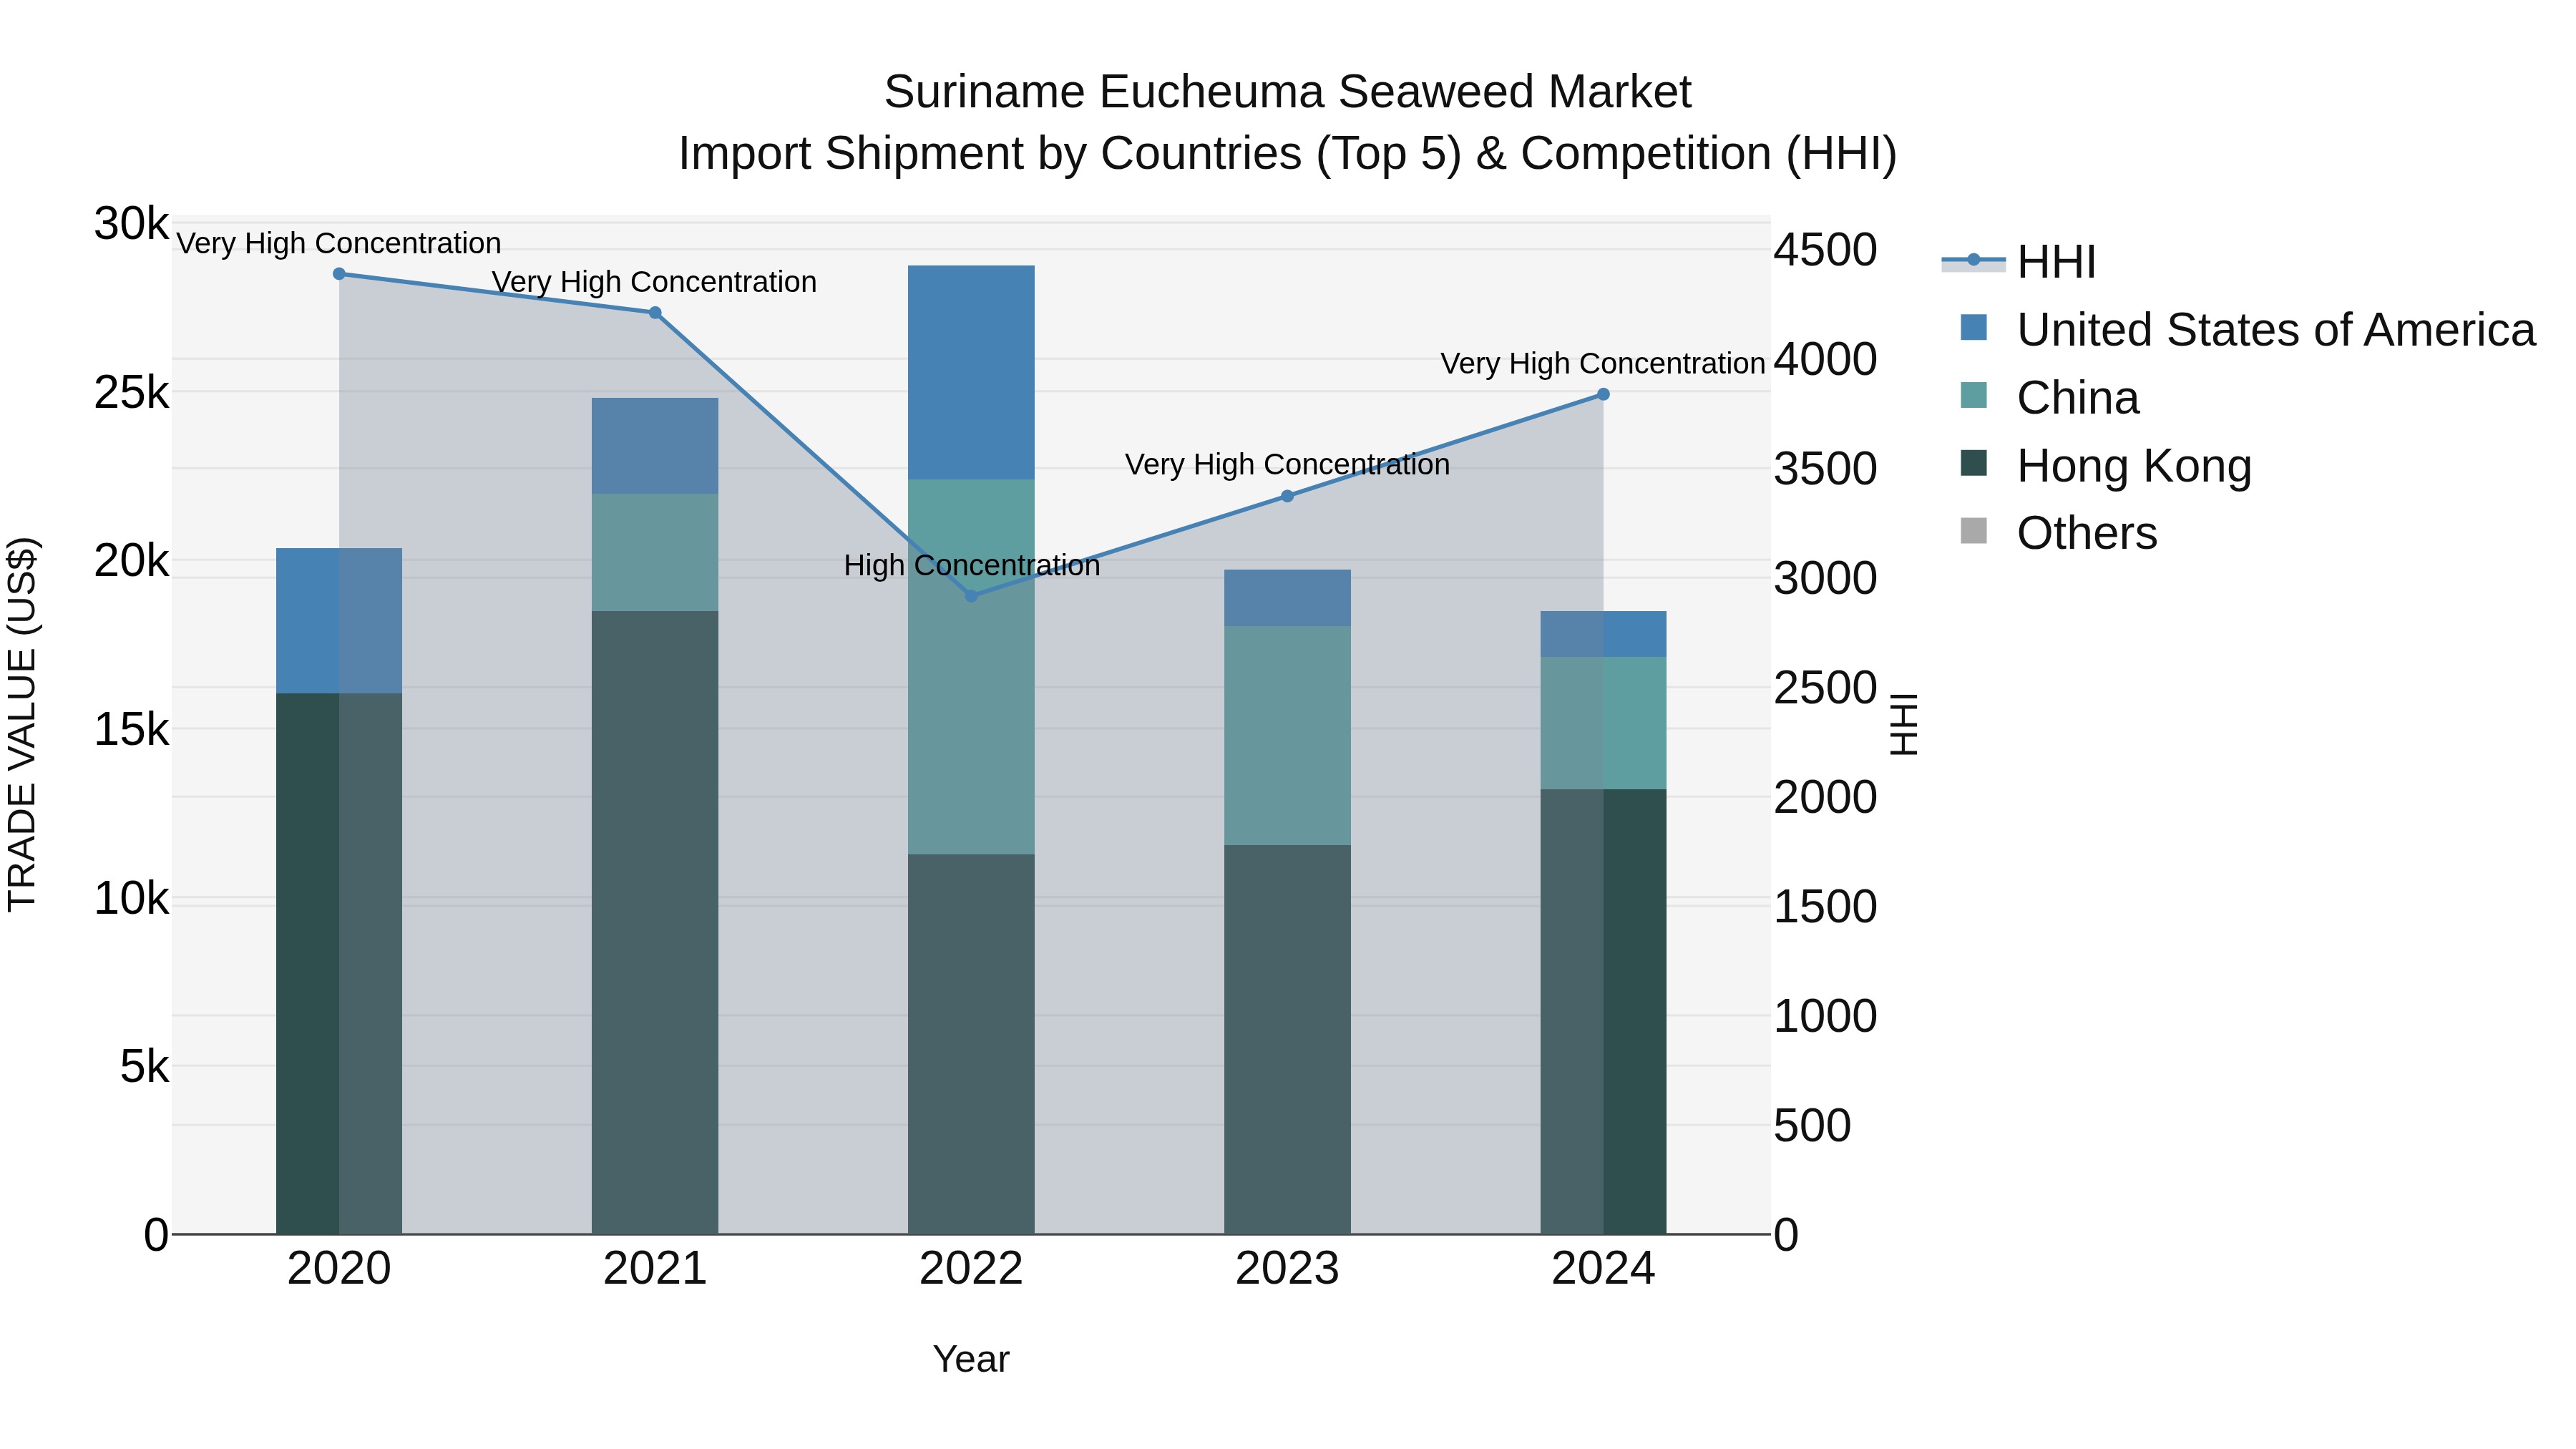The image size is (2576, 1449).
Task: Click the HHI line legend marker
Action: point(1974,261)
